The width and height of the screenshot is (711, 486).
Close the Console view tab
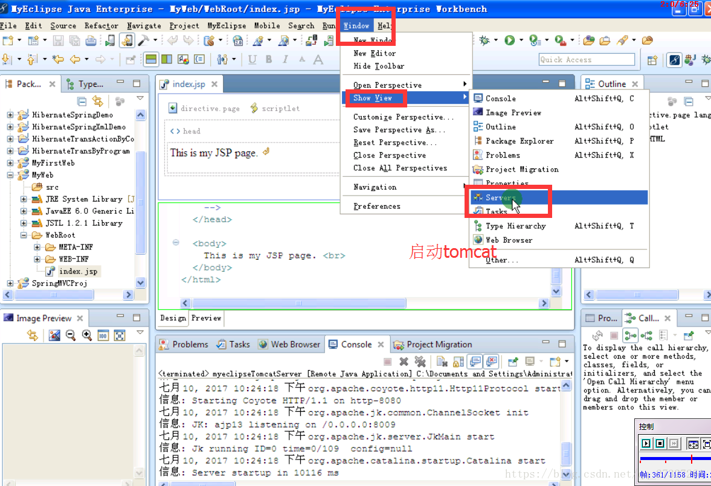(x=381, y=345)
